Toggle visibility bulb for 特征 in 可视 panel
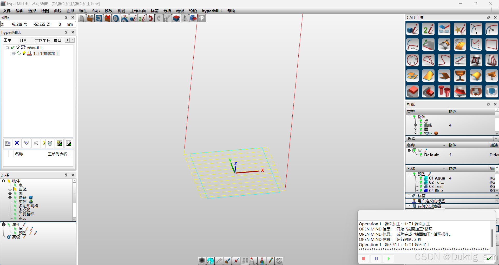Image resolution: width=499 pixels, height=265 pixels. 421,134
